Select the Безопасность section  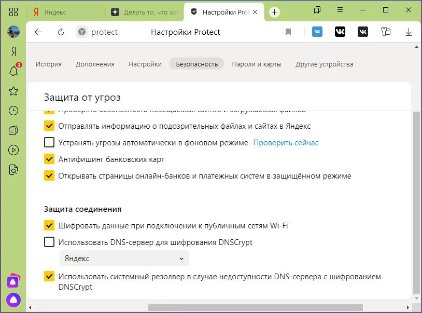point(196,64)
